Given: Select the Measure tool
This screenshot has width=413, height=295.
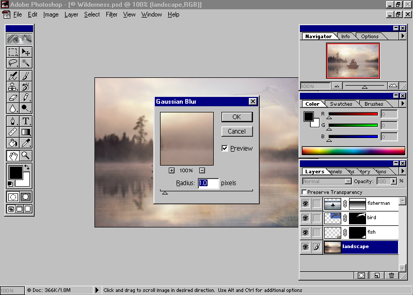Looking at the screenshot, I should click(12, 132).
